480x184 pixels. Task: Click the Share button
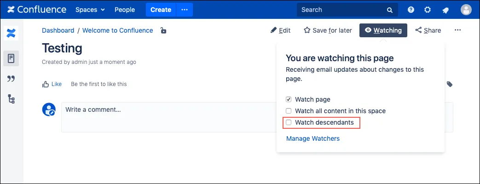coord(428,30)
